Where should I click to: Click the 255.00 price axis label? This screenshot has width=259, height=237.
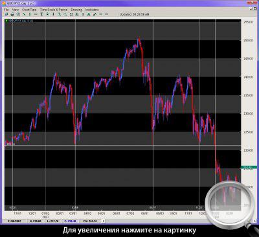(x=248, y=22)
